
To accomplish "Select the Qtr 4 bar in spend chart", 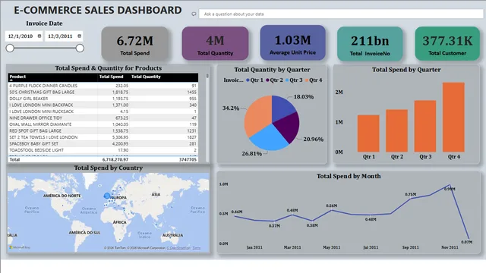I will pos(454,117).
